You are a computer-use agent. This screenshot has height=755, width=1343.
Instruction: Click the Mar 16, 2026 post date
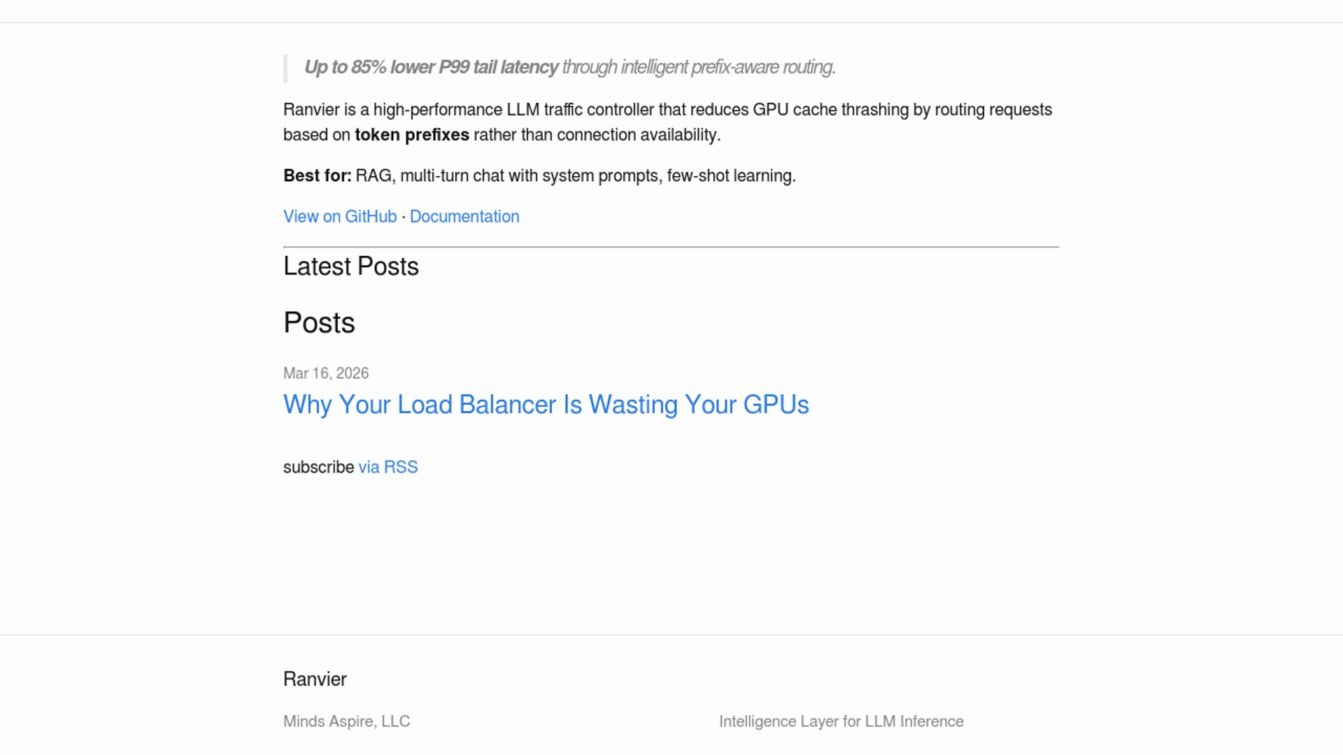[x=326, y=373]
